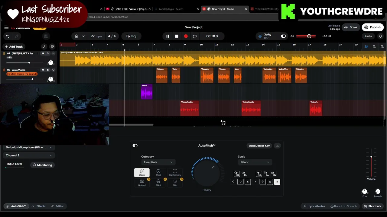Mute master output speaker icon
387x217 pixels.
pos(292,36)
